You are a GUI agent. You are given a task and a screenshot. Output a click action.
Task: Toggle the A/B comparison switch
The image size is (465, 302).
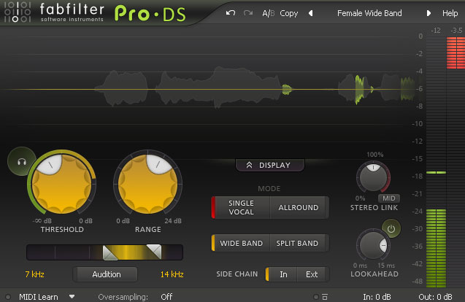click(x=268, y=13)
